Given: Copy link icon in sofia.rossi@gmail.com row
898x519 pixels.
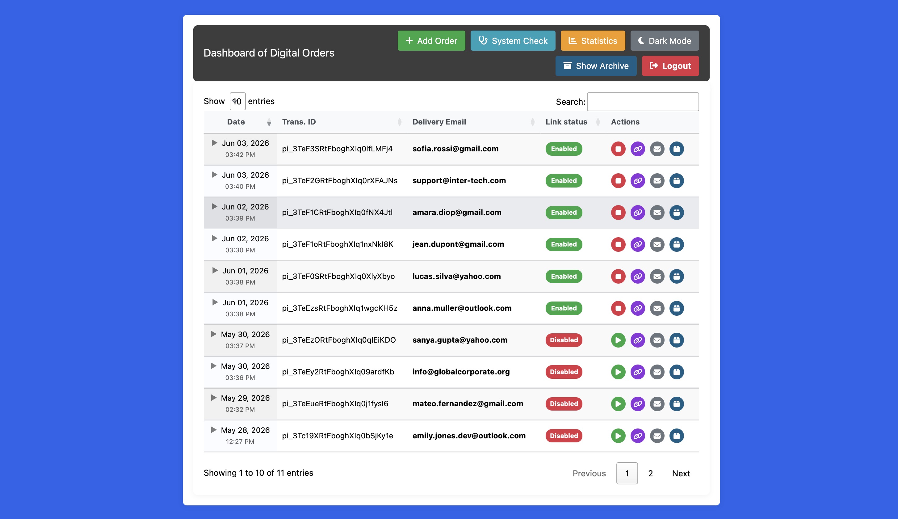Looking at the screenshot, I should [x=638, y=149].
